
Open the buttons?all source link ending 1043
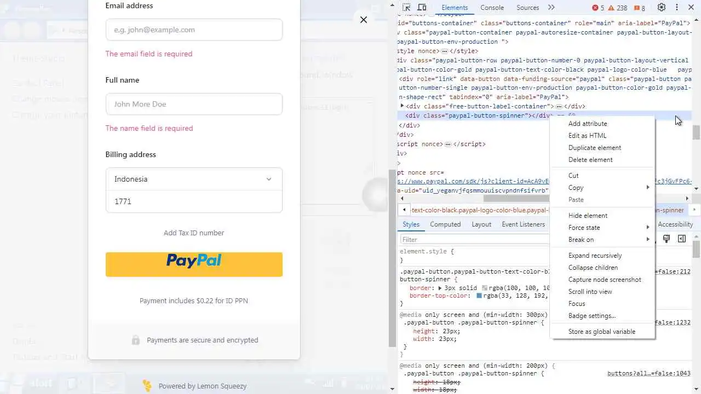pos(649,373)
